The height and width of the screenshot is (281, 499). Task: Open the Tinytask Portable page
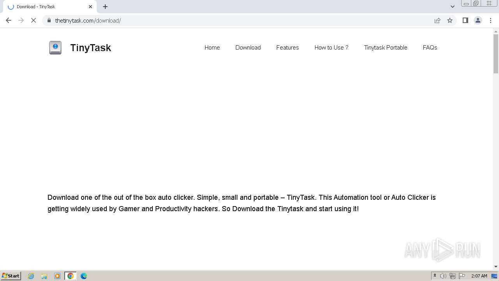pos(386,48)
